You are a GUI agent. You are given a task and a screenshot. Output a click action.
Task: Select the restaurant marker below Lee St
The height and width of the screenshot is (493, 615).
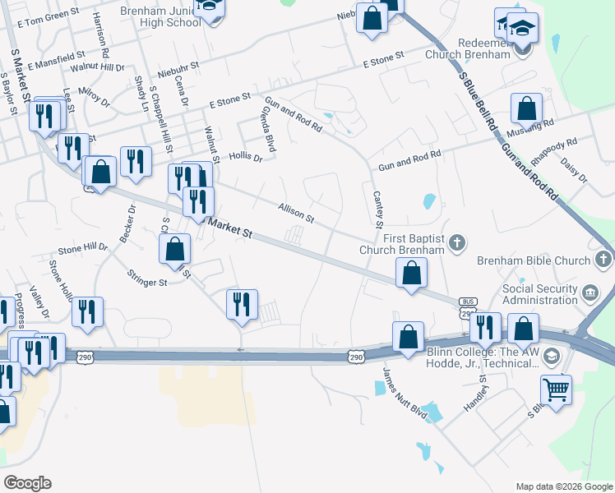coord(73,149)
